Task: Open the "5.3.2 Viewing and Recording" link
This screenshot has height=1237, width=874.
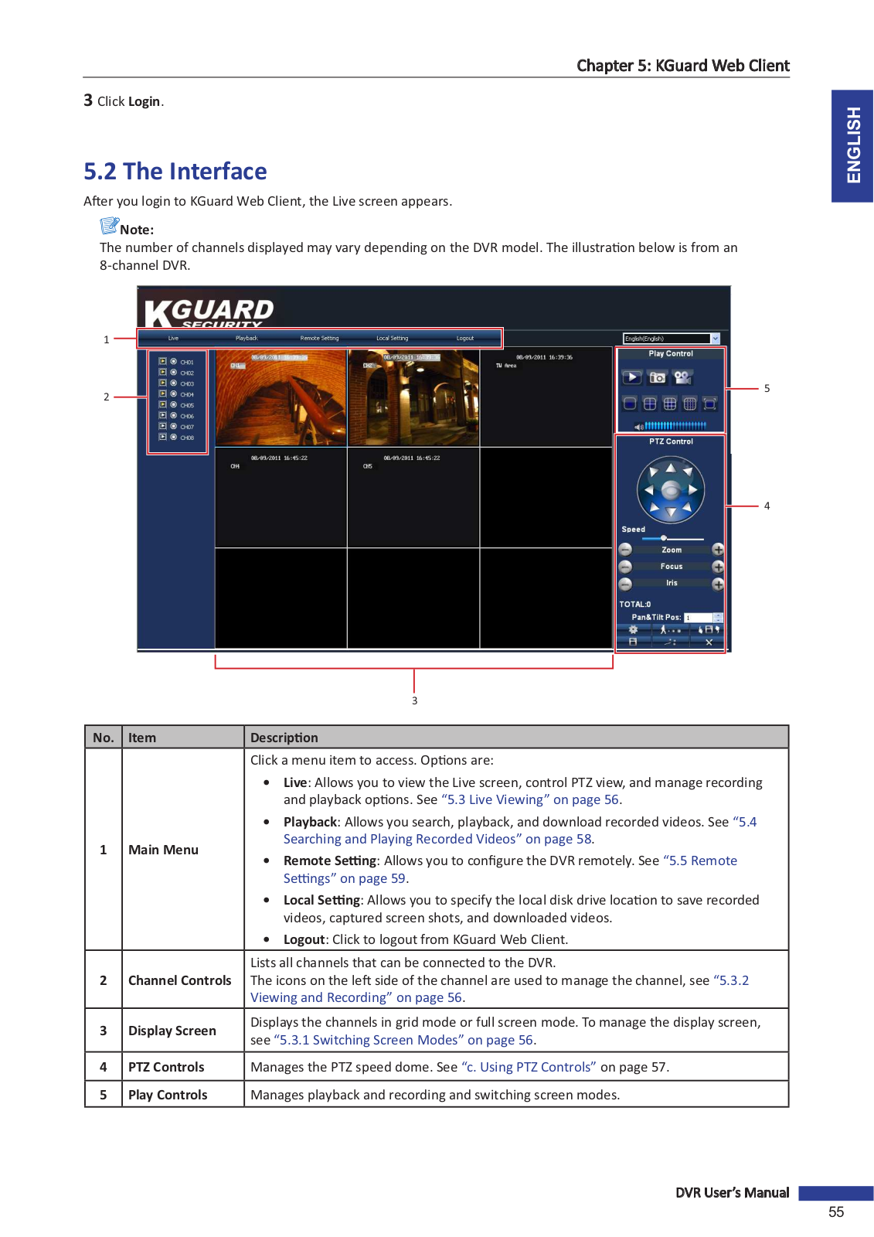Action: 499,989
